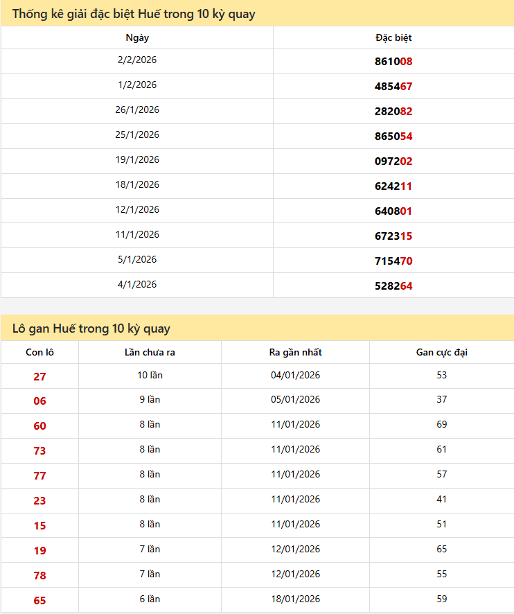Click the 'Thống kê giải đặc biệt Huế' heading
514x614 pixels.
pos(134,14)
